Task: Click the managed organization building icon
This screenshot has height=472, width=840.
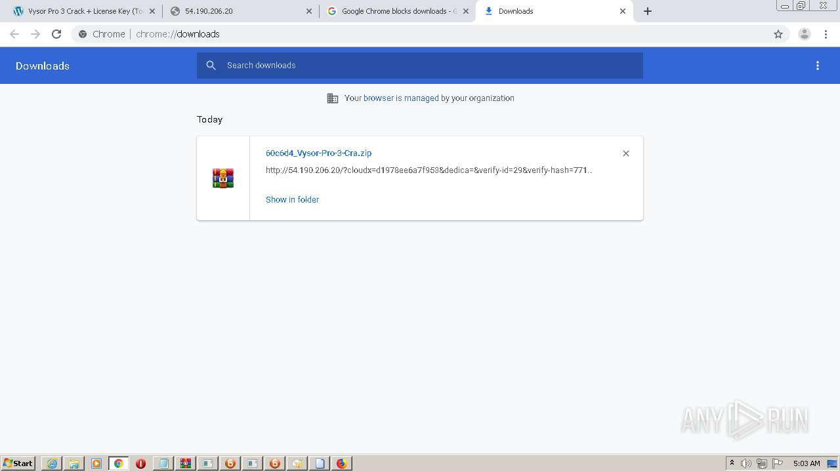Action: pyautogui.click(x=333, y=98)
